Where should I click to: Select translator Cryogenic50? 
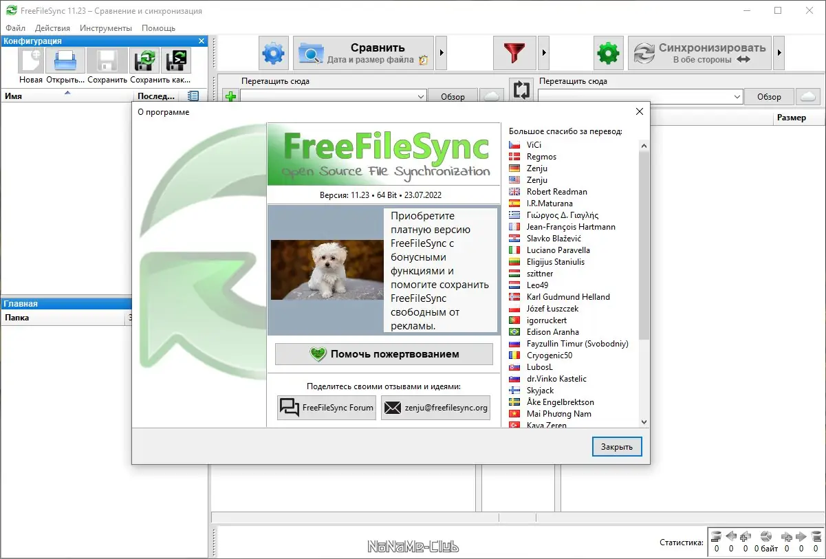tap(550, 355)
